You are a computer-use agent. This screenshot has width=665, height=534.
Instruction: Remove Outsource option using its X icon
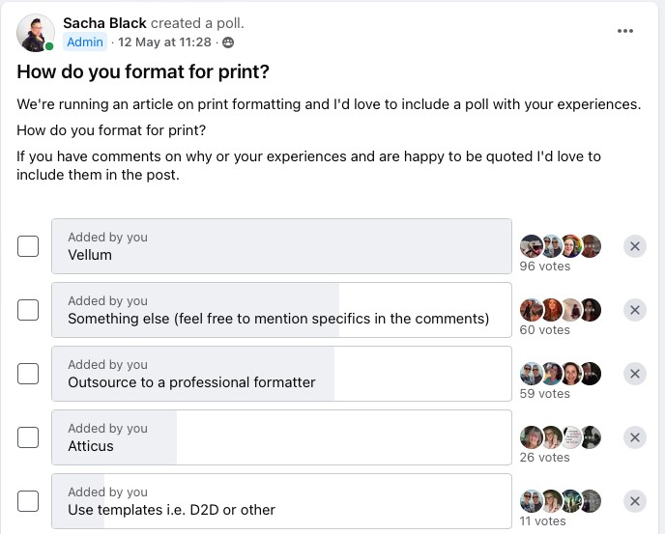635,374
